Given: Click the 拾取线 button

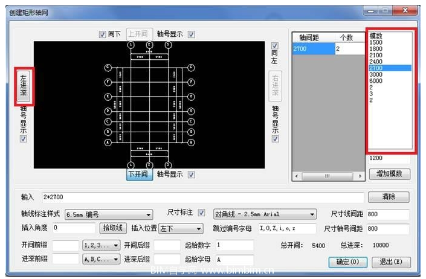Looking at the screenshot, I should 113,228.
